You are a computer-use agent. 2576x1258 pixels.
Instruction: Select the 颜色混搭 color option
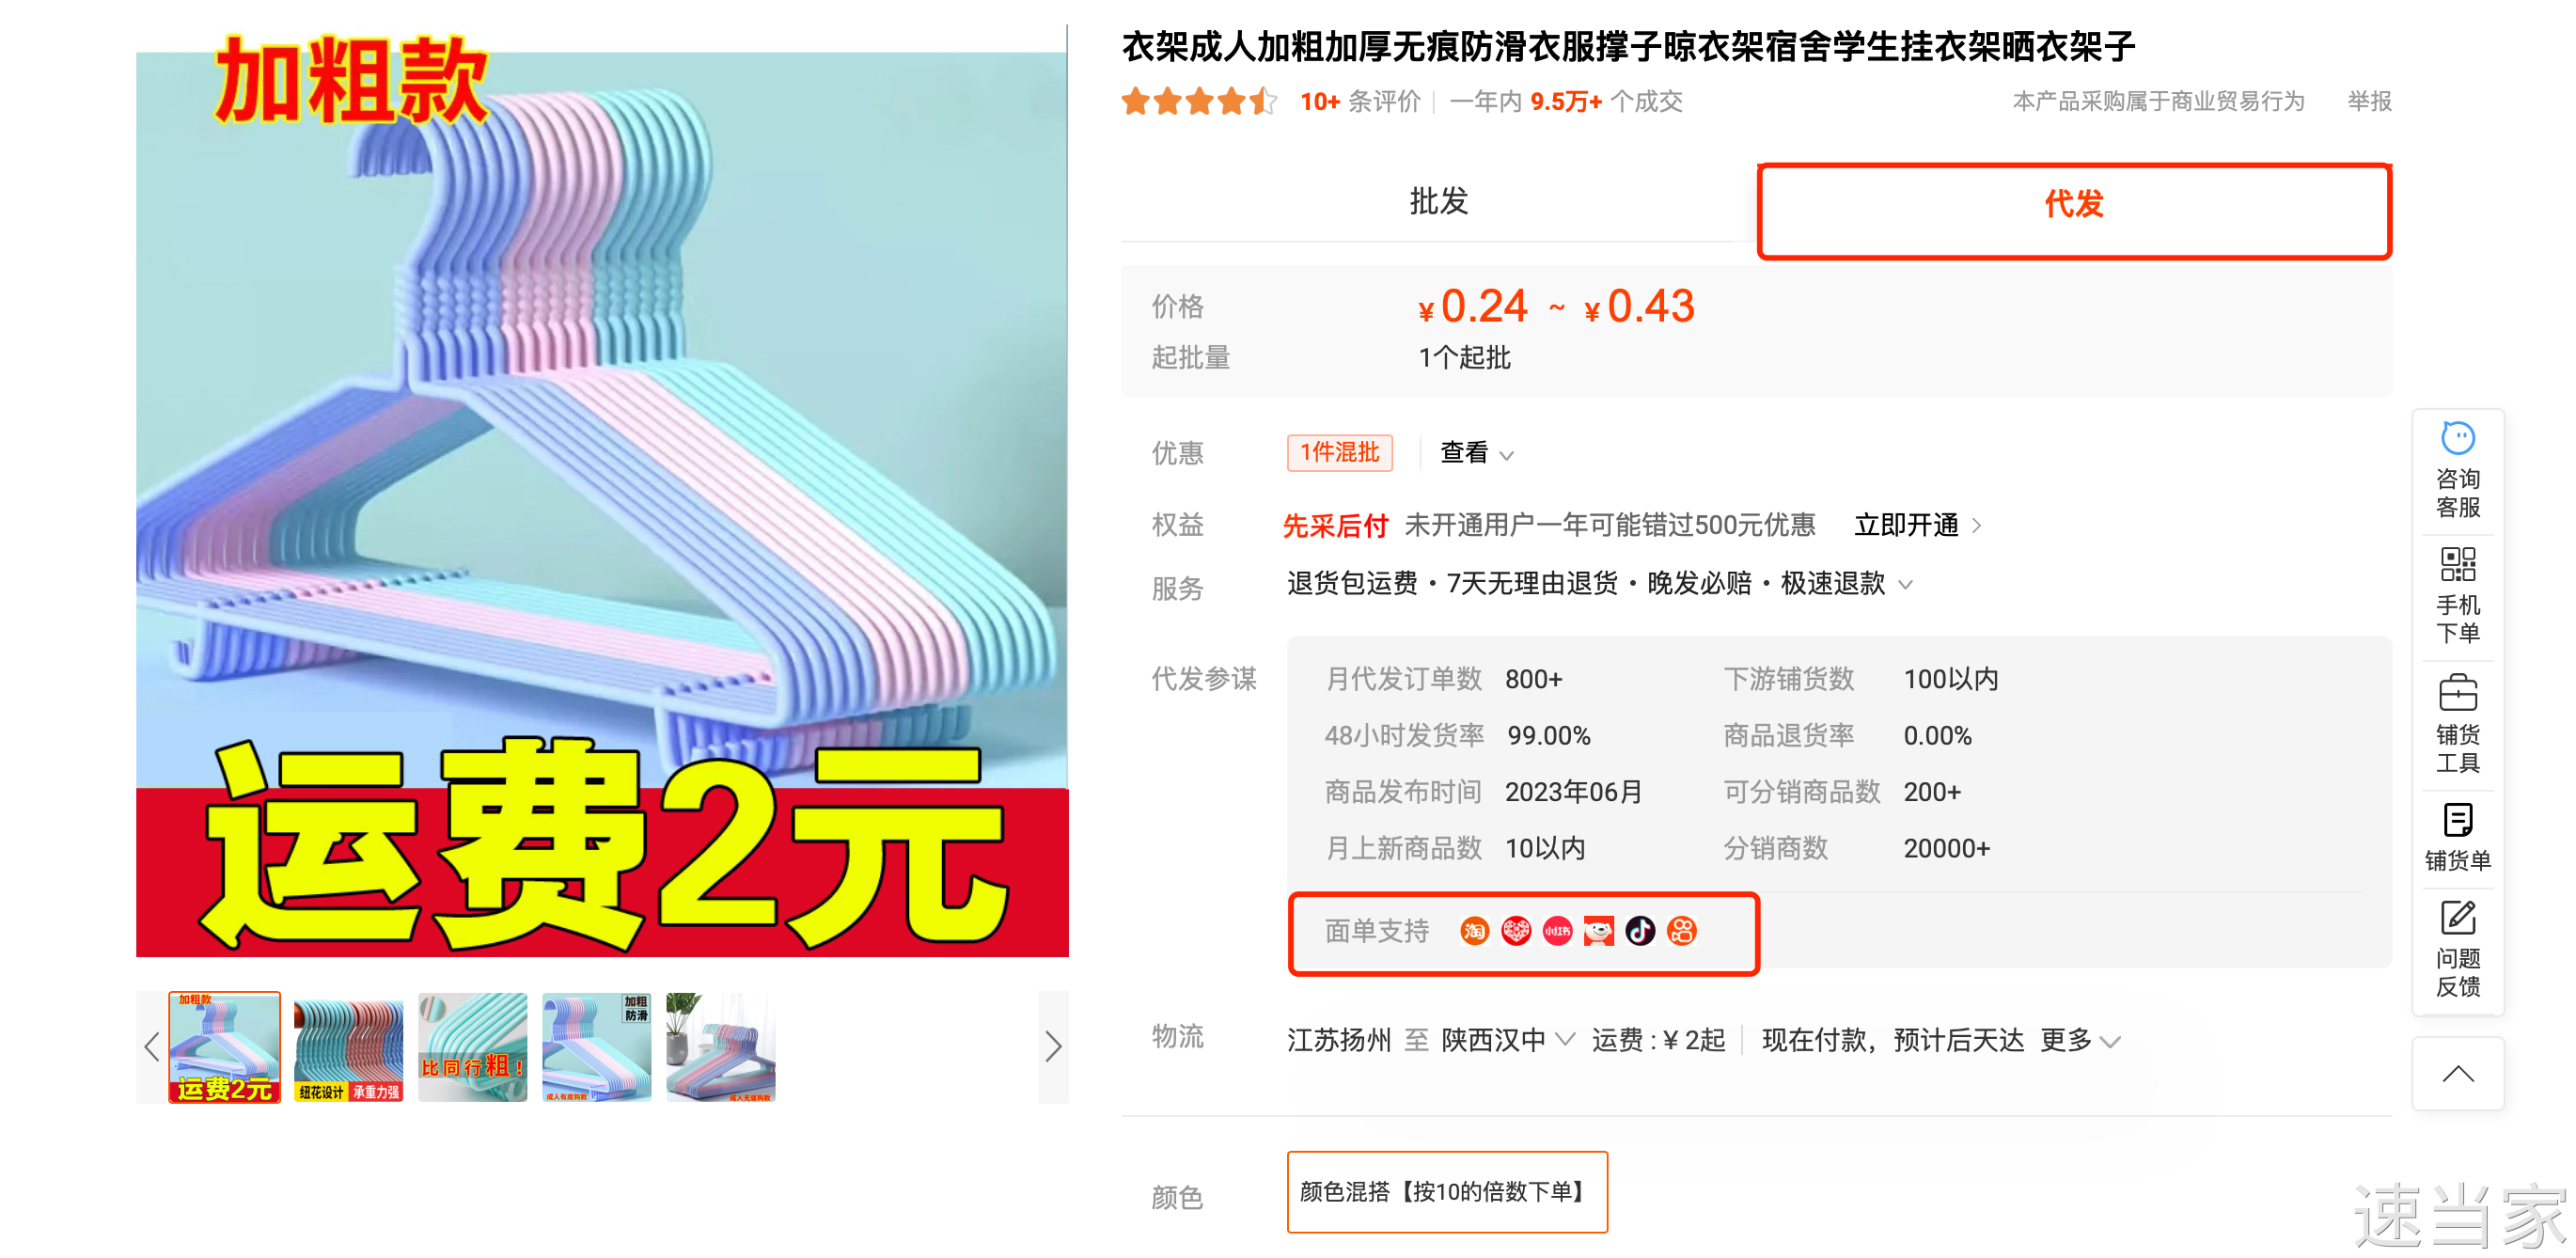coord(1446,1191)
